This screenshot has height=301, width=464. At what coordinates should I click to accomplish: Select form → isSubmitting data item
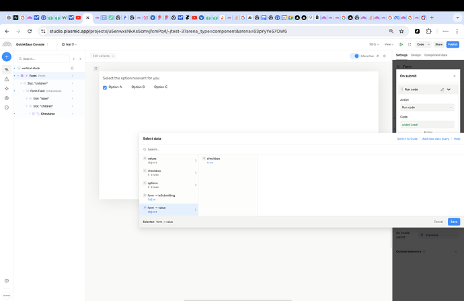(x=168, y=198)
